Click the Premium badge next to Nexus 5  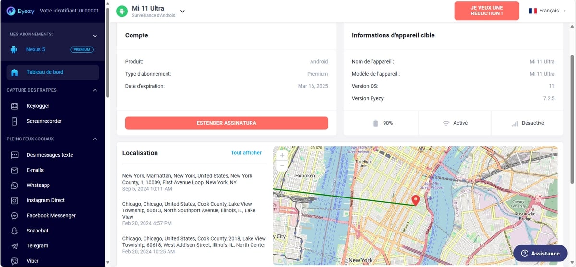(x=82, y=49)
